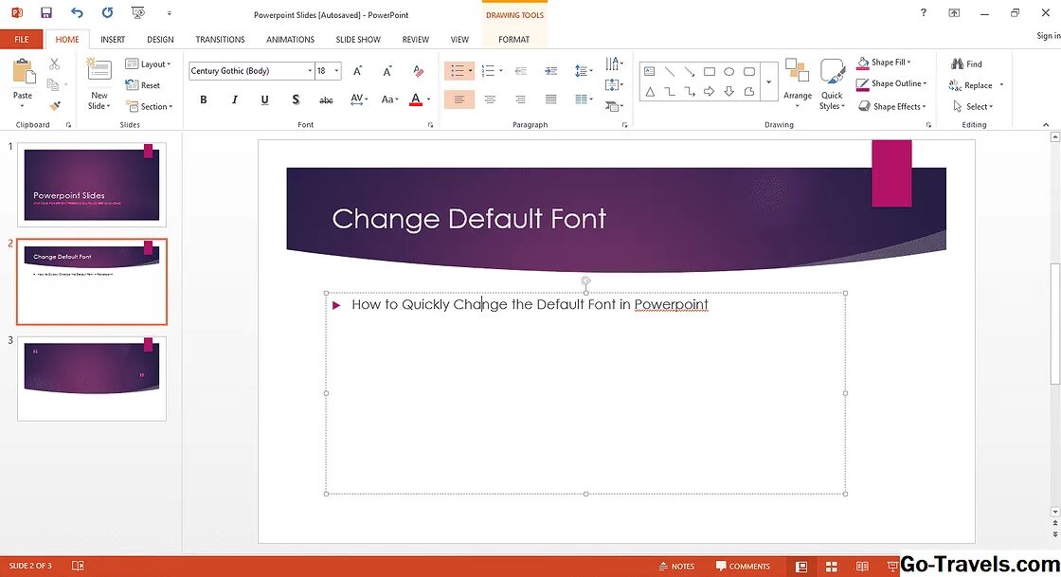Center align the text
Screen dimensions: 1061x577
490,99
